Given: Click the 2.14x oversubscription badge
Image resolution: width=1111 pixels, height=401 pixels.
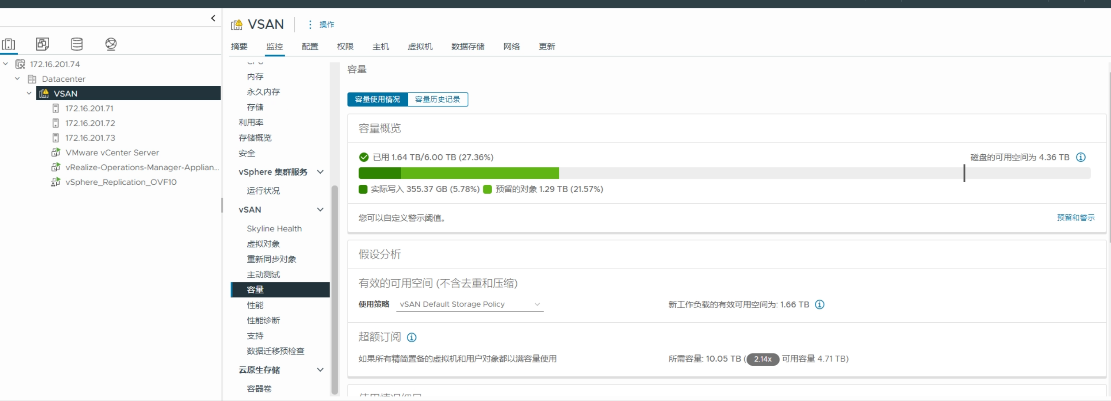Looking at the screenshot, I should [763, 359].
